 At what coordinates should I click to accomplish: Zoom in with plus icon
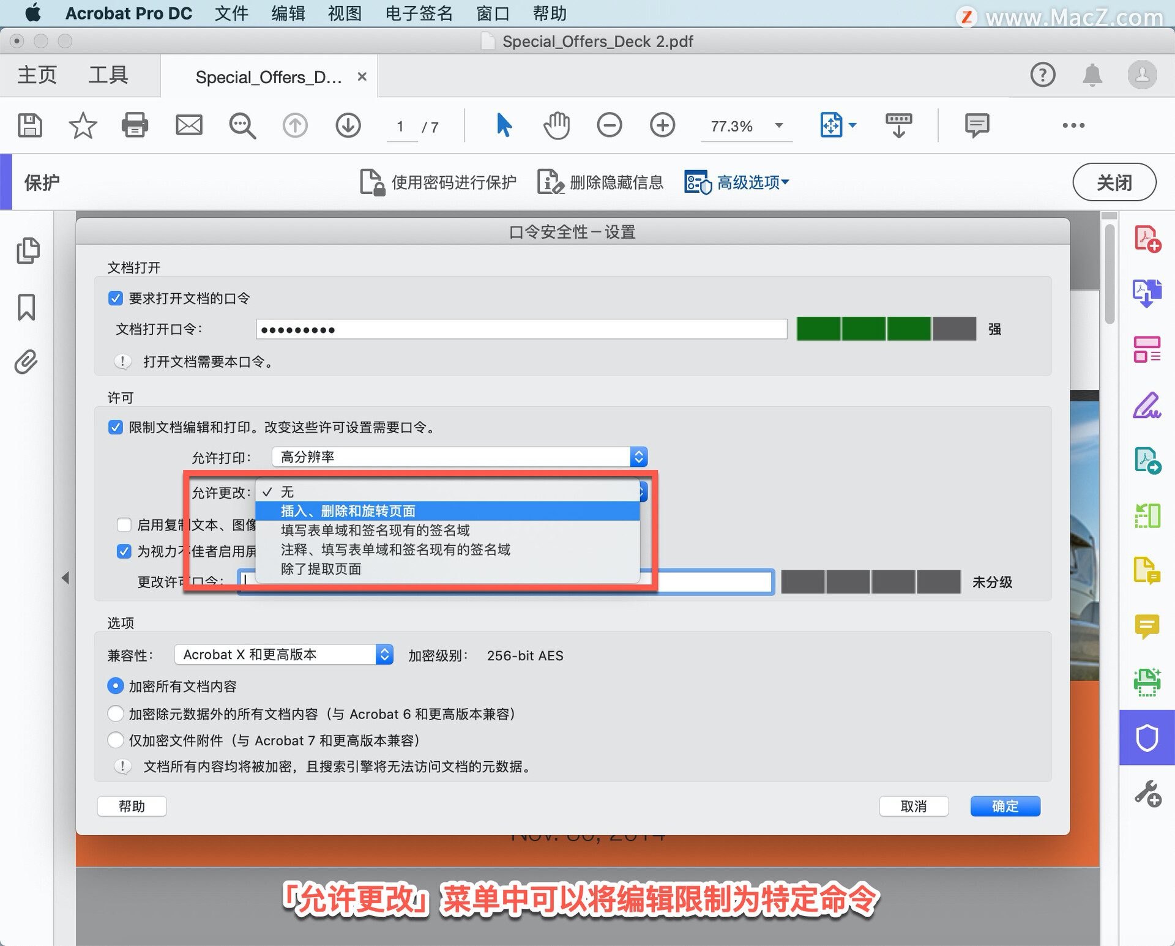coord(662,125)
